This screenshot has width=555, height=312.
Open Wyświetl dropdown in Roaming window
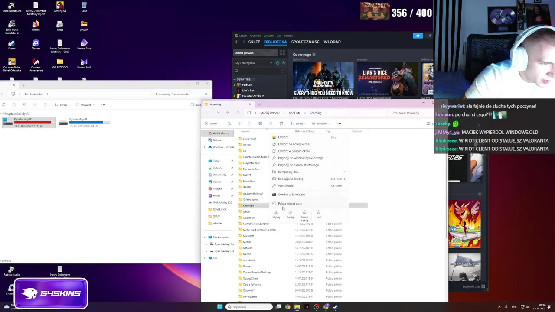point(322,124)
